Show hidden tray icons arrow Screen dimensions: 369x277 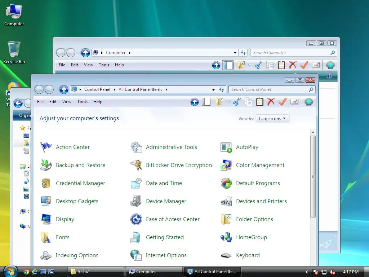tap(307, 272)
